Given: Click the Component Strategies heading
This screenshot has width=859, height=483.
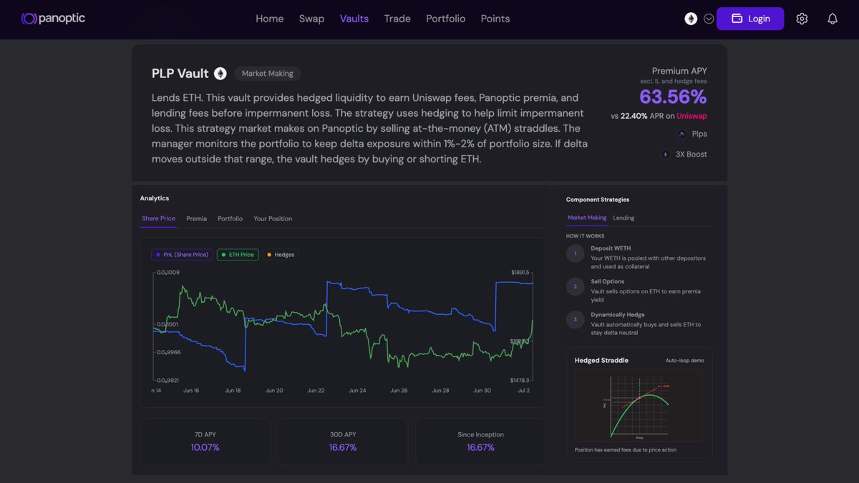Looking at the screenshot, I should point(598,200).
